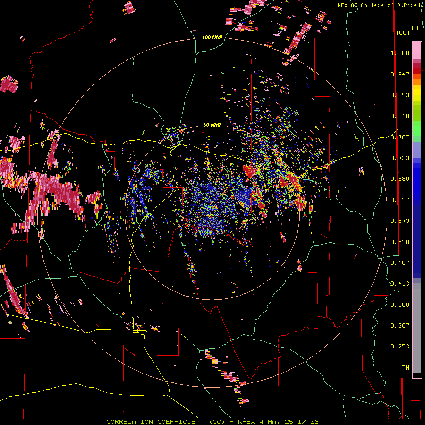This screenshot has height=425, width=425.
Task: Click the 1.000 legend value
Action: coord(400,53)
